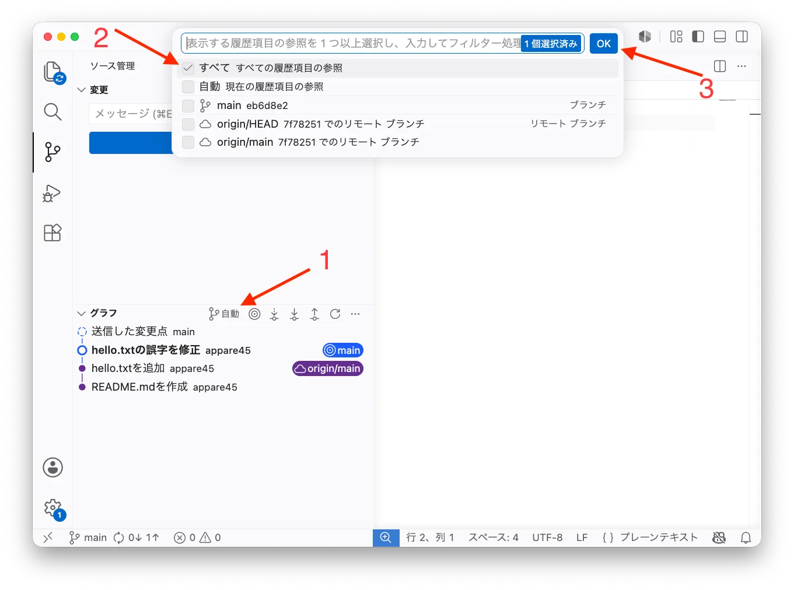Click the graph pull icon
Screen dimensions: 794x590
coord(295,314)
